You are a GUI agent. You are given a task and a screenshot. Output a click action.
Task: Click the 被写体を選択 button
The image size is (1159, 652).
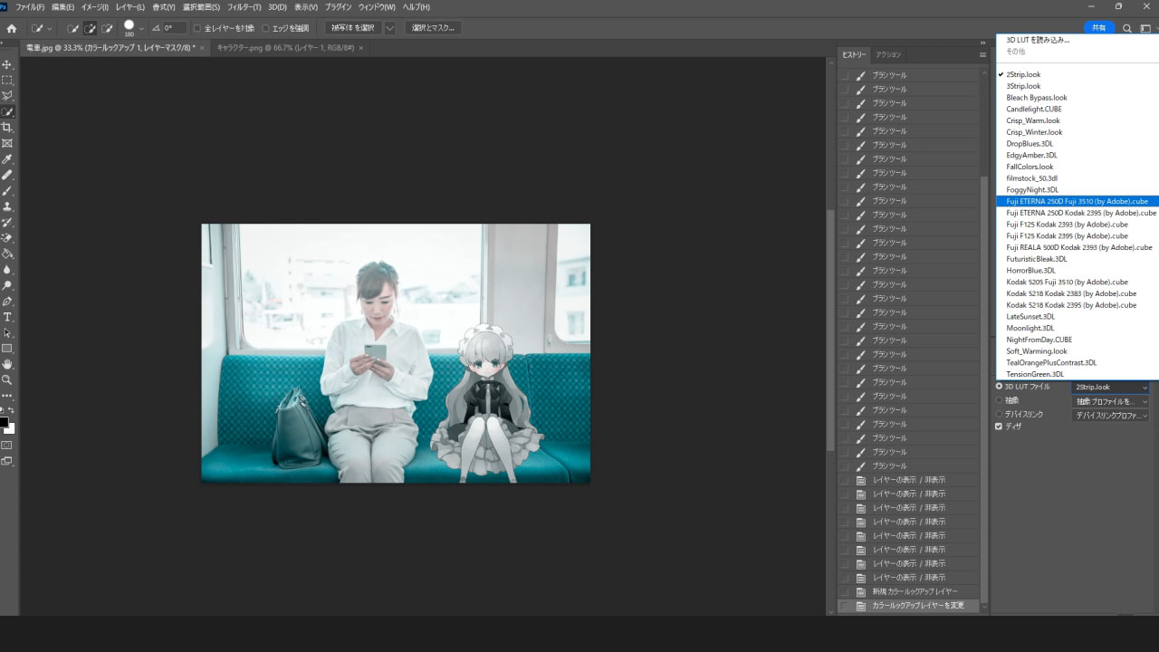click(x=353, y=28)
